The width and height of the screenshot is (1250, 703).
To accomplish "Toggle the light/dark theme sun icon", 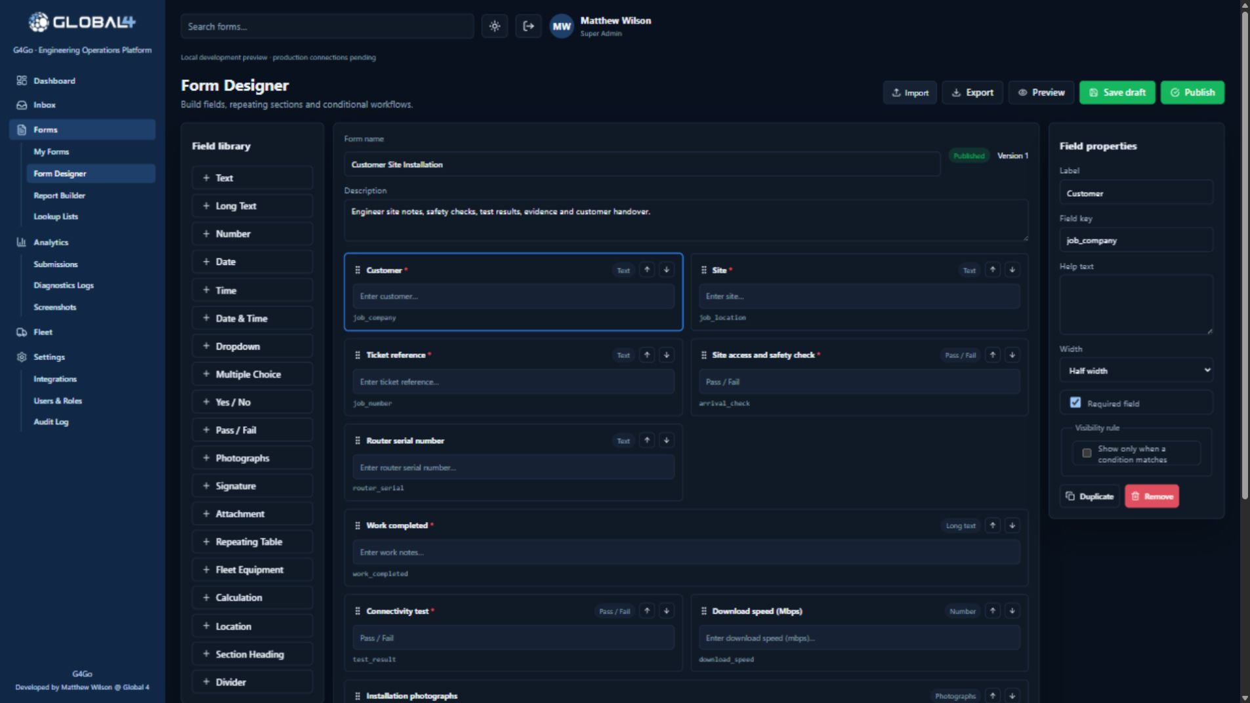I will click(495, 26).
